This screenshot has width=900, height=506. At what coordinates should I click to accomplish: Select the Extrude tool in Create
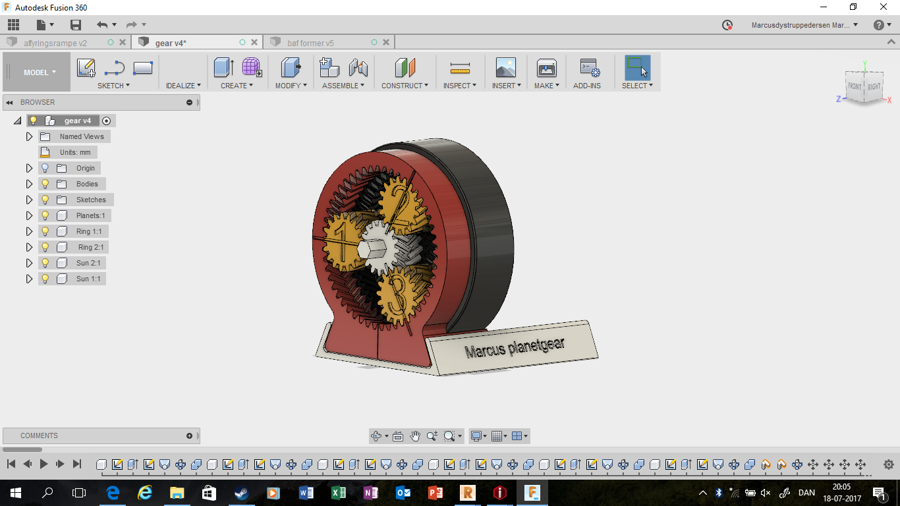(224, 67)
